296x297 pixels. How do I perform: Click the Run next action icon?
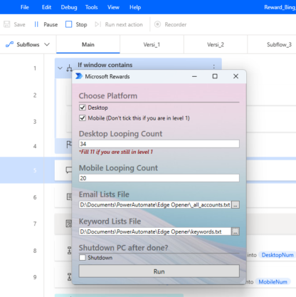point(97,24)
